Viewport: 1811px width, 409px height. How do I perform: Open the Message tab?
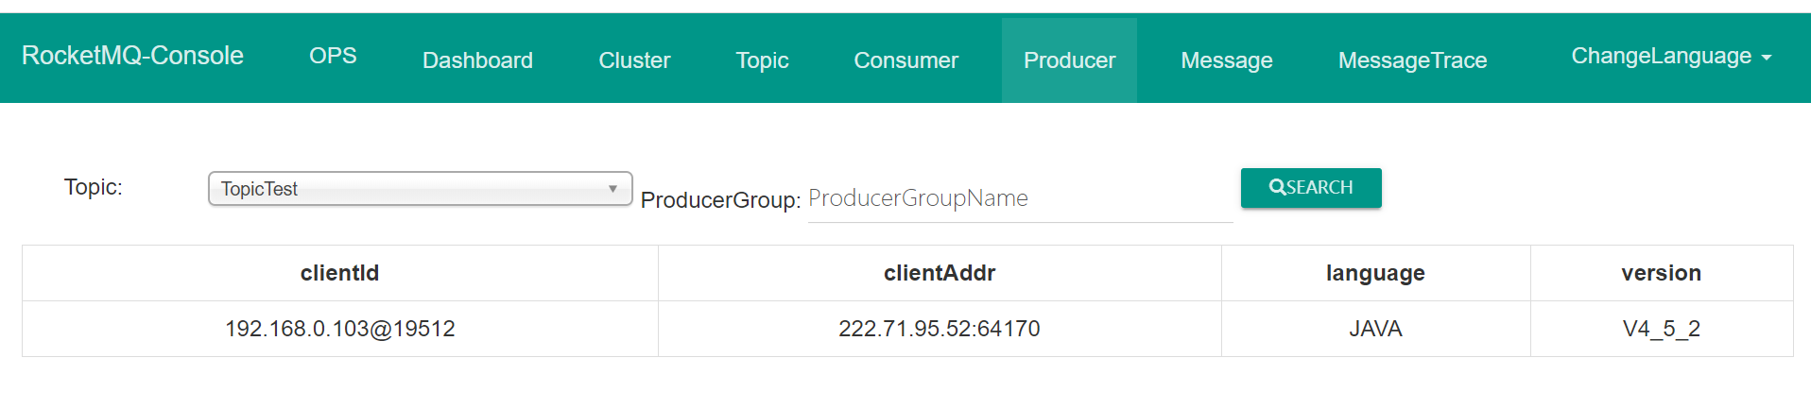tap(1227, 60)
